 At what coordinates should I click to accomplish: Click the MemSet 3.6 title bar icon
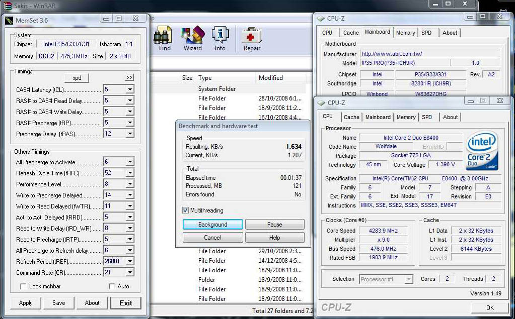pos(9,20)
